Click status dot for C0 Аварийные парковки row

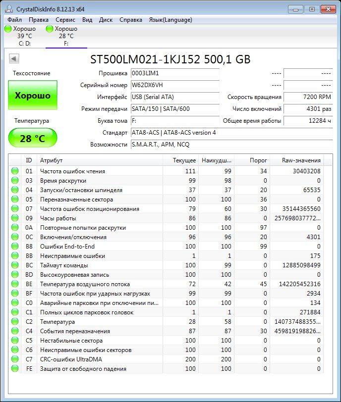coord(15,302)
